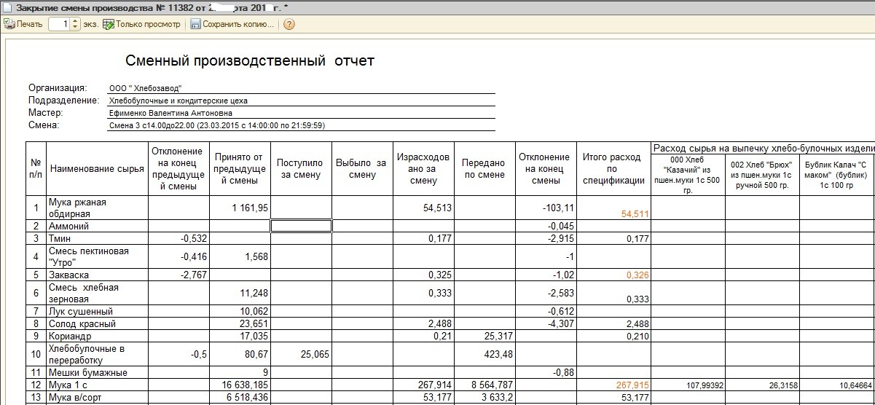This screenshot has width=875, height=405.
Task: Click the cell with value -2,767
Action: (178, 275)
